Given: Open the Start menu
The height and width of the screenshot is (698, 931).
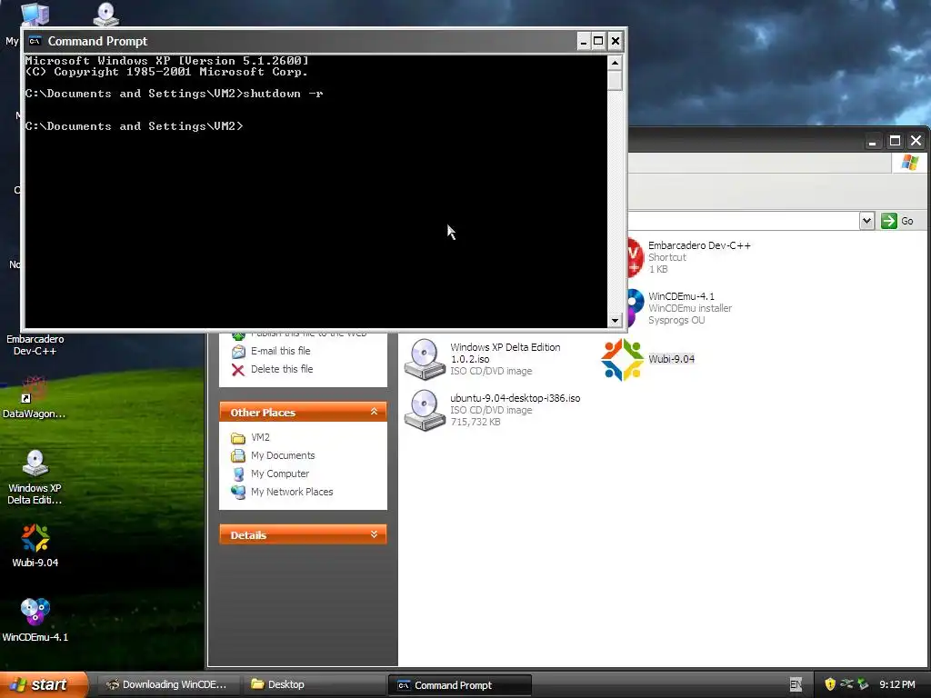Looking at the screenshot, I should click(44, 684).
